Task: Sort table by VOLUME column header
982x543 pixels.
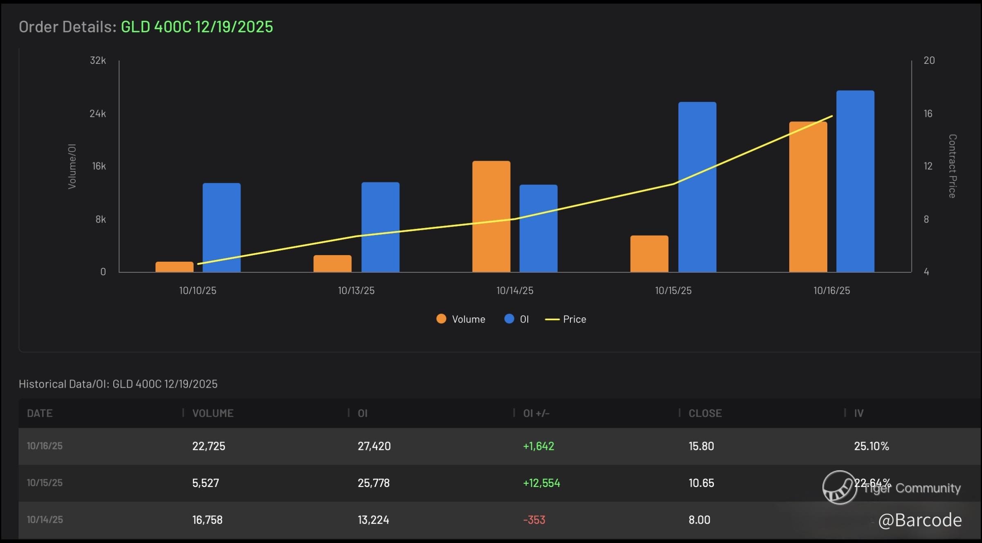Action: [x=213, y=413]
